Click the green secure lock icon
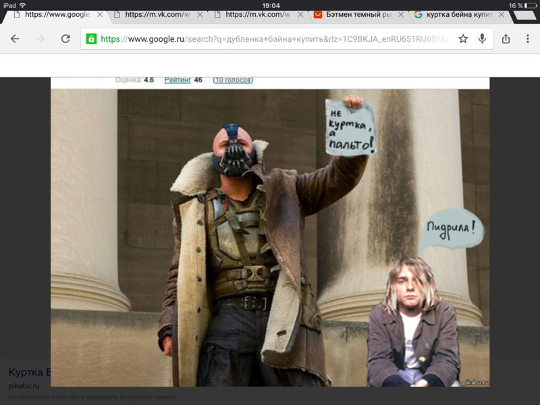The width and height of the screenshot is (540, 405). click(91, 38)
